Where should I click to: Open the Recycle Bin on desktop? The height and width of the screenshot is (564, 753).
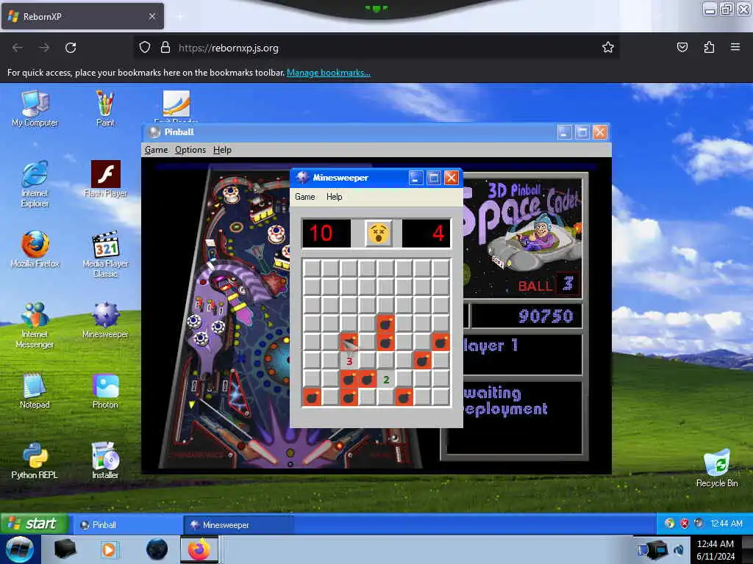716,469
